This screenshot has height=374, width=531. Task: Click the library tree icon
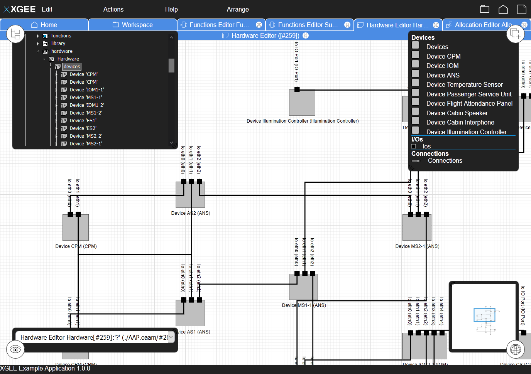point(45,44)
